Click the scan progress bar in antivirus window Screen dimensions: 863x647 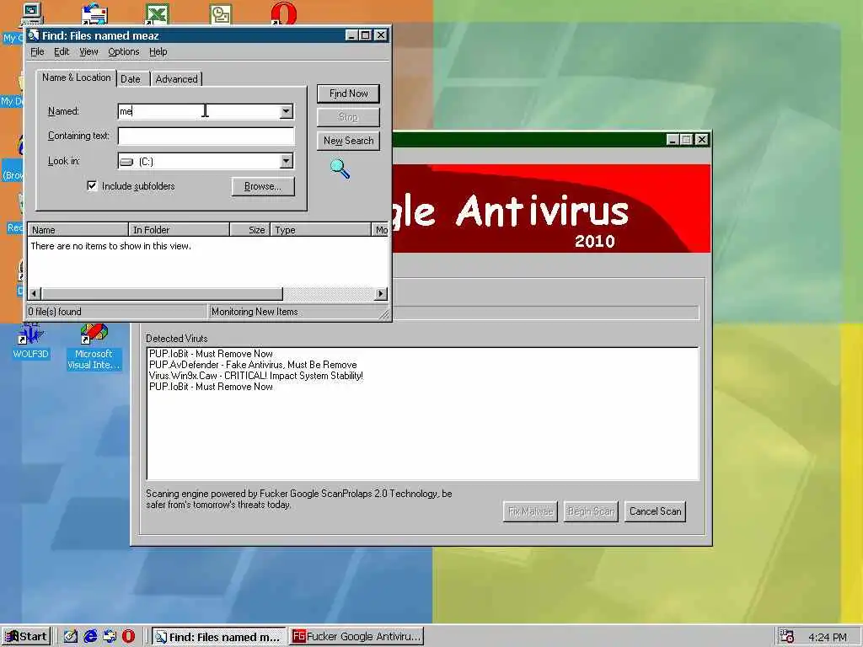coord(545,313)
